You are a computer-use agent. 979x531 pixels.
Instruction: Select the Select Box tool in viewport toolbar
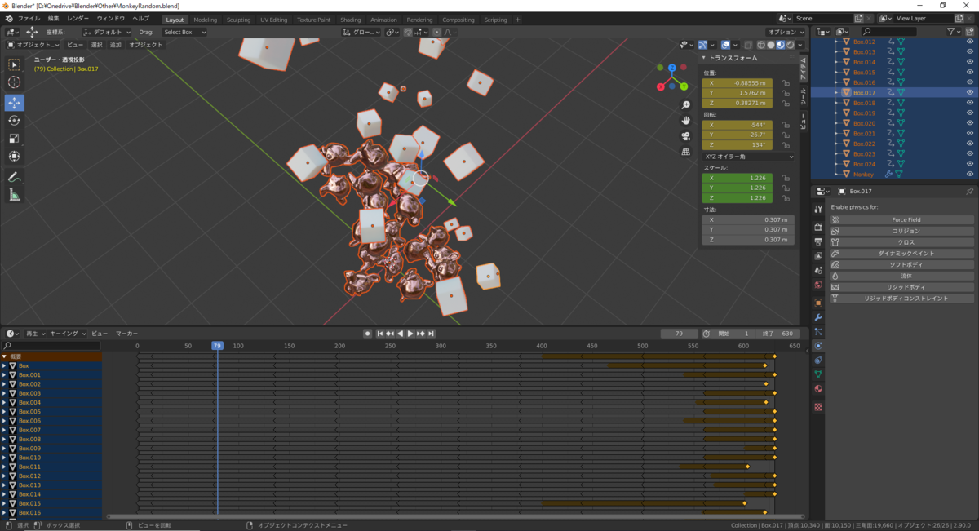(x=15, y=64)
